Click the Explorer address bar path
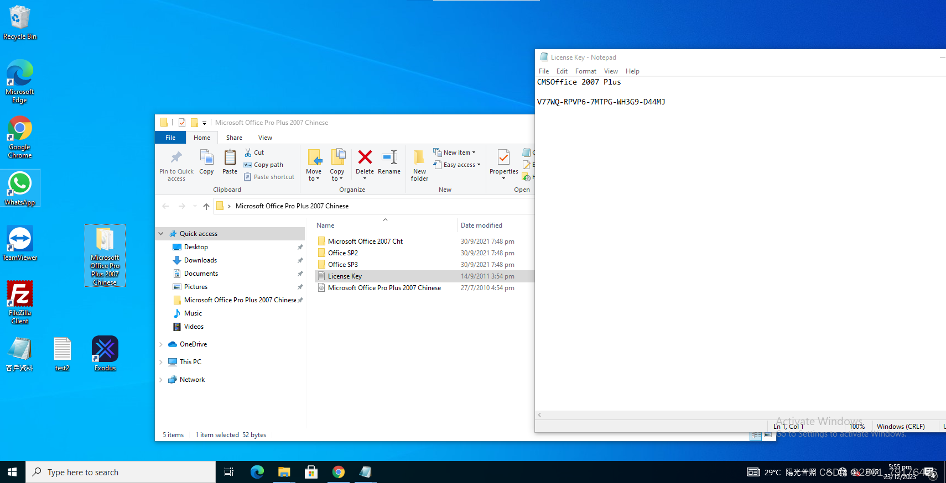 (292, 206)
